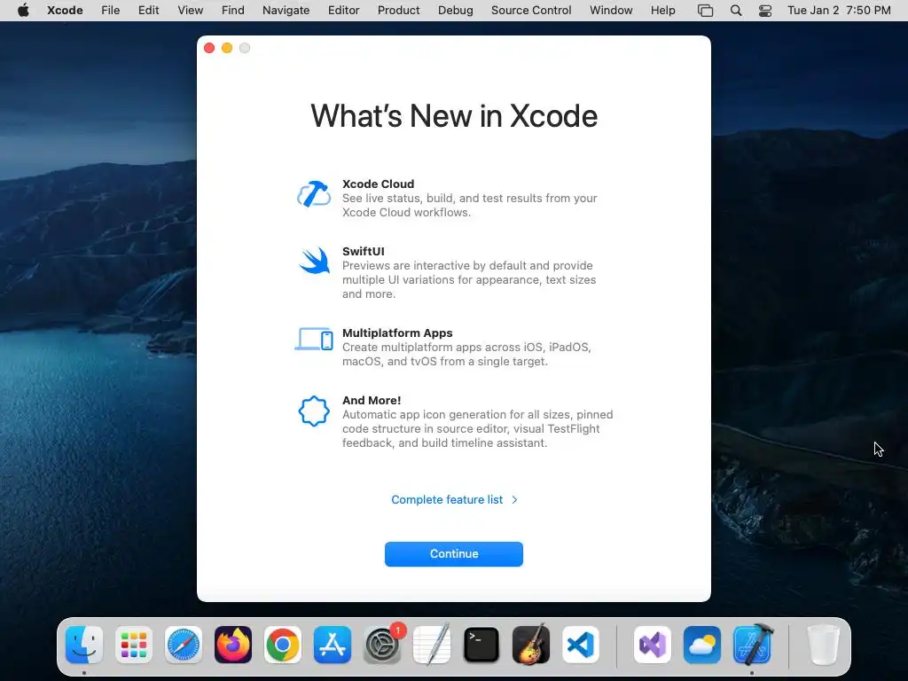Click the And More! heading text
Image resolution: width=908 pixels, height=681 pixels.
click(372, 400)
